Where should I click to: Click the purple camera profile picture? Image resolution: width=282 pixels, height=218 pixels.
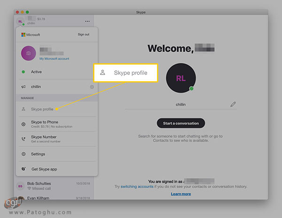[28, 53]
